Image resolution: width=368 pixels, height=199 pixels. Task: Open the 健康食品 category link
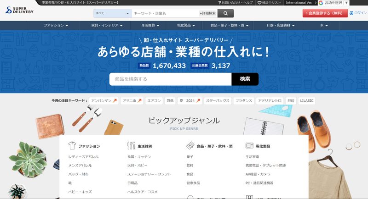click(193, 183)
